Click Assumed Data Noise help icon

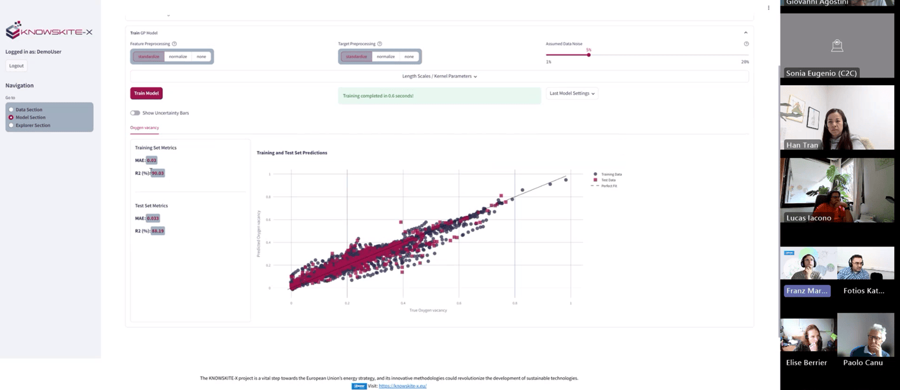[746, 44]
